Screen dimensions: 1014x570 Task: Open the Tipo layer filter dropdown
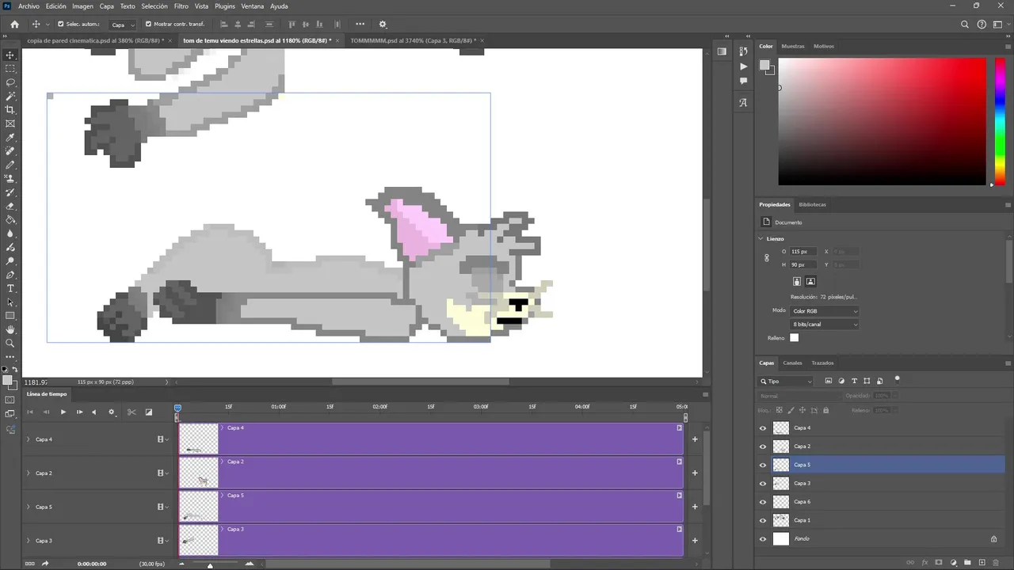tap(787, 382)
